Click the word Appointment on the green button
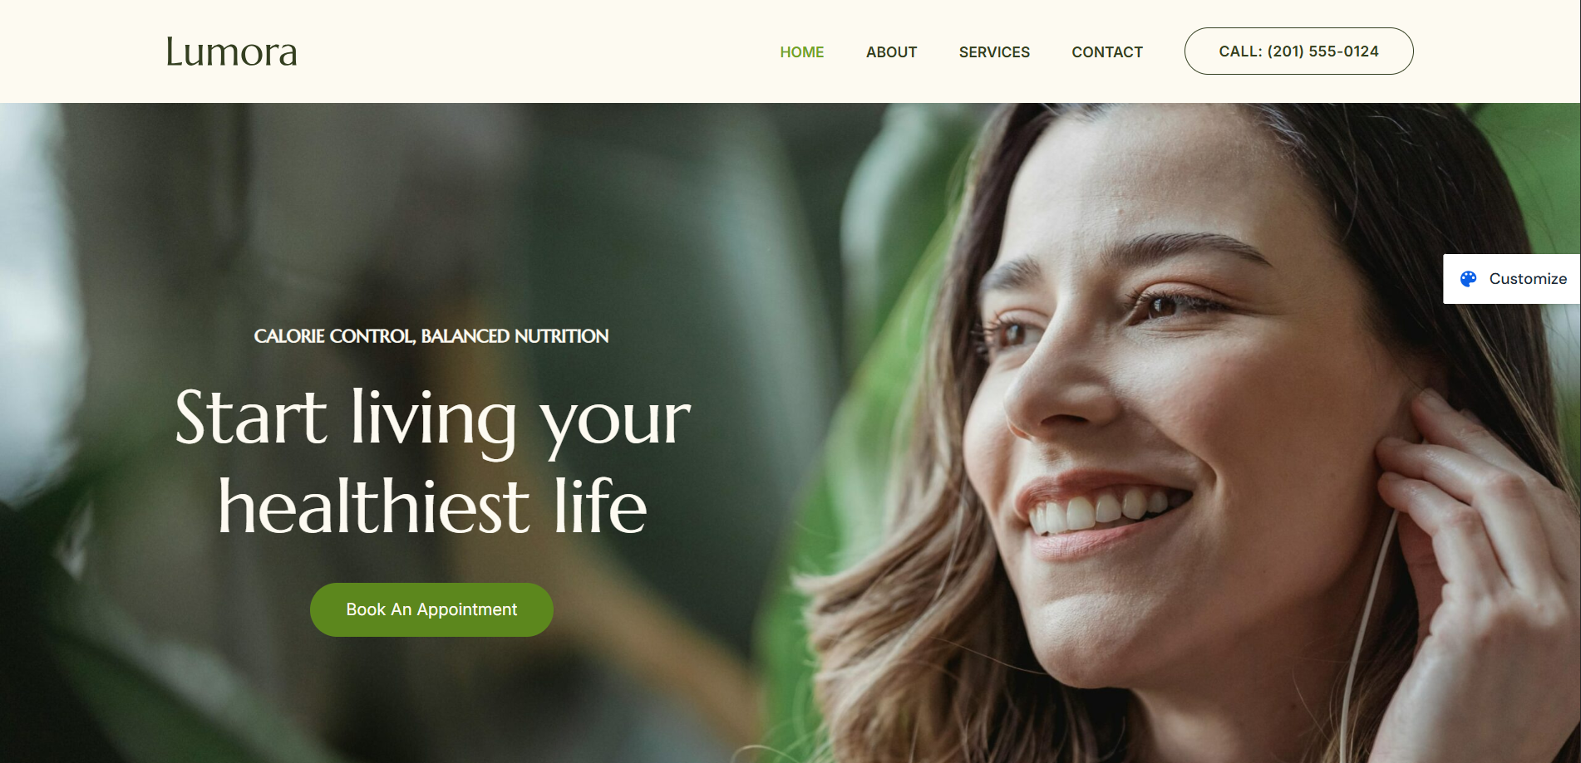Viewport: 1581px width, 763px height. (467, 609)
